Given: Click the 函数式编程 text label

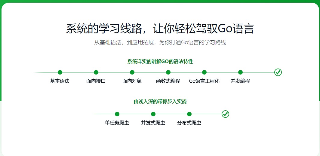Looking at the screenshot, I should (x=168, y=81).
